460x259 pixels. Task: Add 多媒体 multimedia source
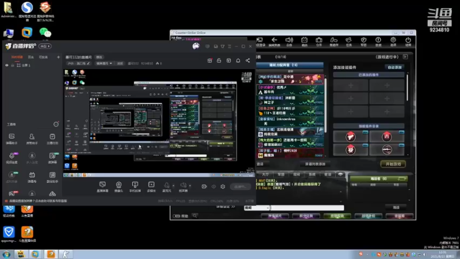(x=151, y=186)
